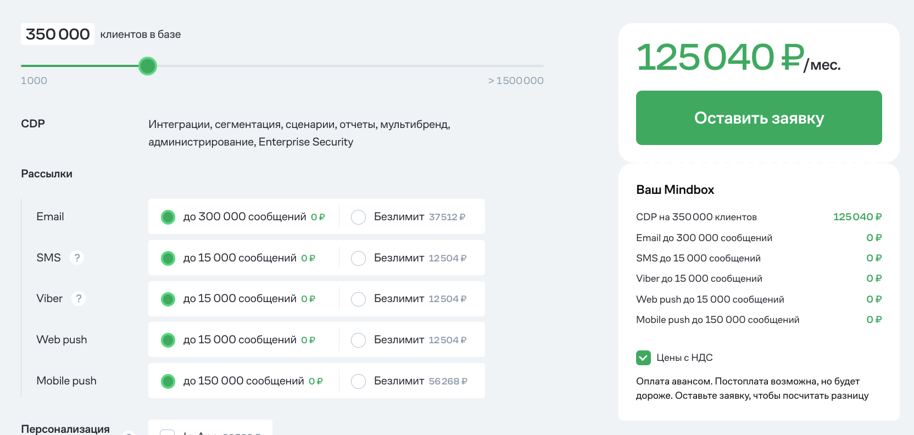The image size is (914, 435).
Task: Select Mobile push до 150 000 сообщений
Action: click(168, 381)
